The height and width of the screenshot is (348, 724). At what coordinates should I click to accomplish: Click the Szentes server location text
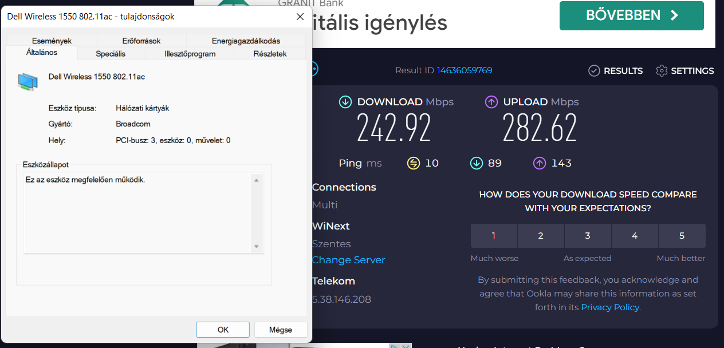coord(332,244)
